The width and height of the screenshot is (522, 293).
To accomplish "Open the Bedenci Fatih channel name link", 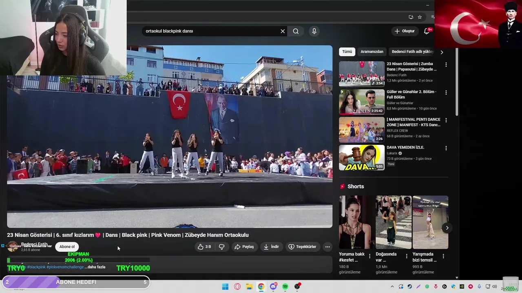I will click(34, 245).
